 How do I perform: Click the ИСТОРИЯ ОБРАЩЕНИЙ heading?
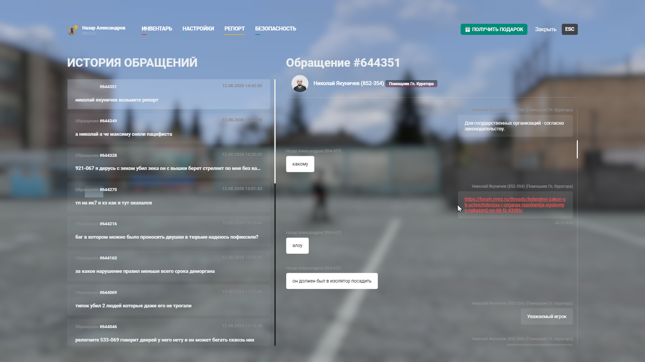click(x=132, y=63)
